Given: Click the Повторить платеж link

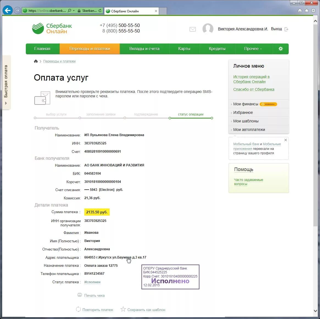Looking at the screenshot, I should (x=98, y=310).
